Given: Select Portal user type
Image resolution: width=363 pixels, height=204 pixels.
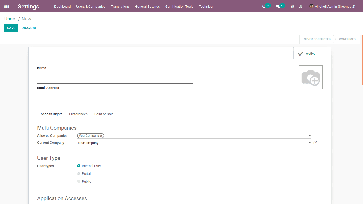Looking at the screenshot, I should [x=79, y=174].
